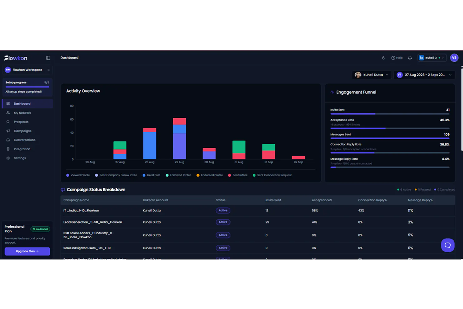463x309 pixels.
Task: Click the Engagement Funnel pulse icon
Action: click(x=332, y=92)
